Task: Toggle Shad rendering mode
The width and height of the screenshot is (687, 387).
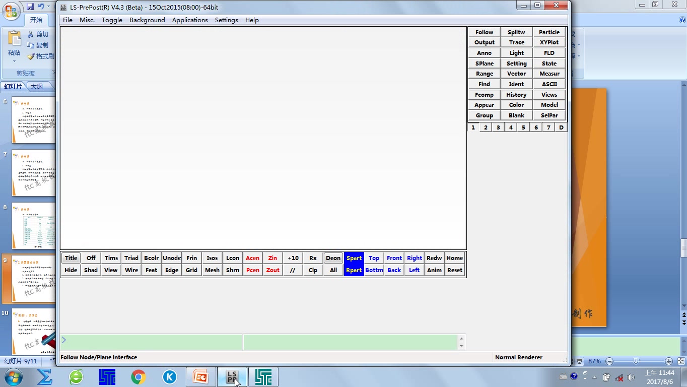Action: 91,270
